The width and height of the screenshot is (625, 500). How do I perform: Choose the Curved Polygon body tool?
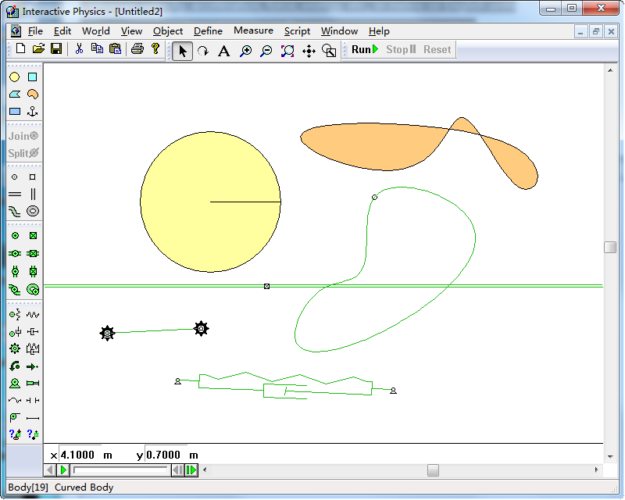coord(33,95)
